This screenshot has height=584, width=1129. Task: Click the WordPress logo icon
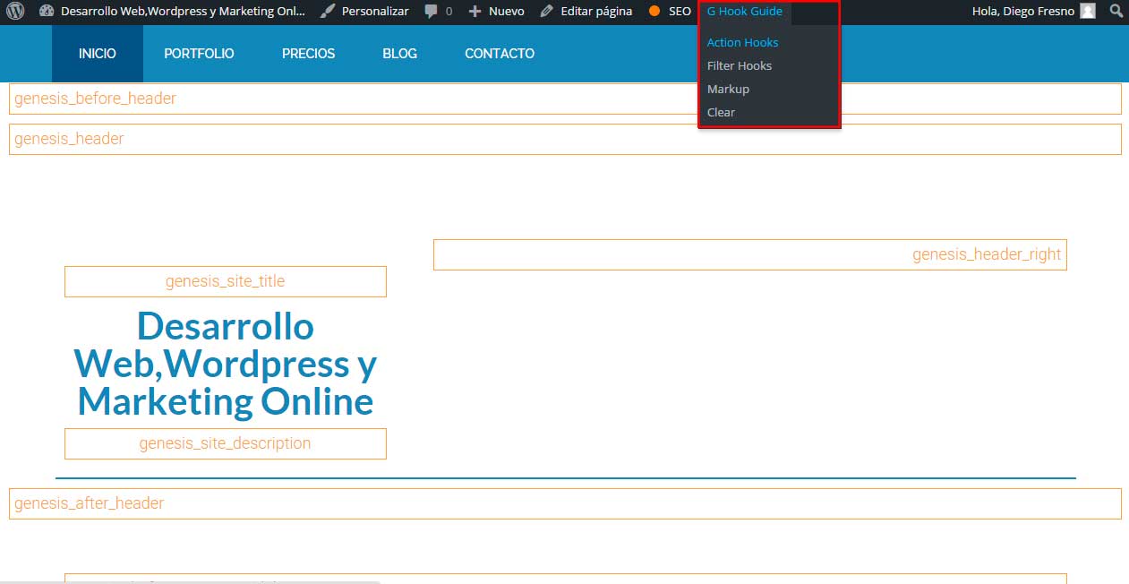(x=15, y=12)
